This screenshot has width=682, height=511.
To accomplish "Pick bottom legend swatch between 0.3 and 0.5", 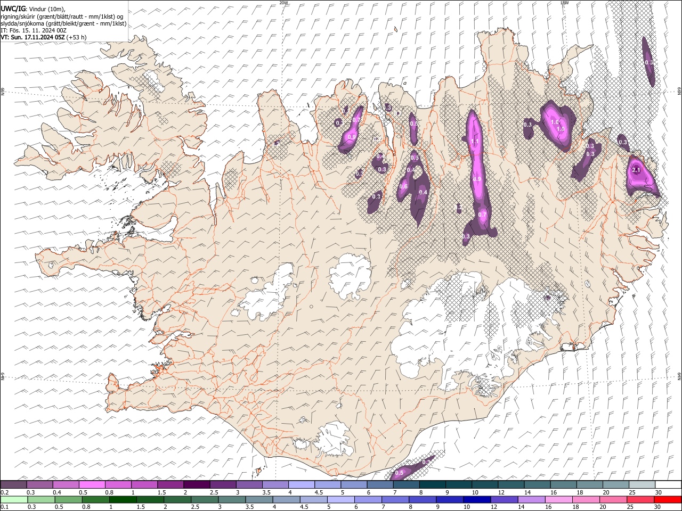I will coord(40,499).
